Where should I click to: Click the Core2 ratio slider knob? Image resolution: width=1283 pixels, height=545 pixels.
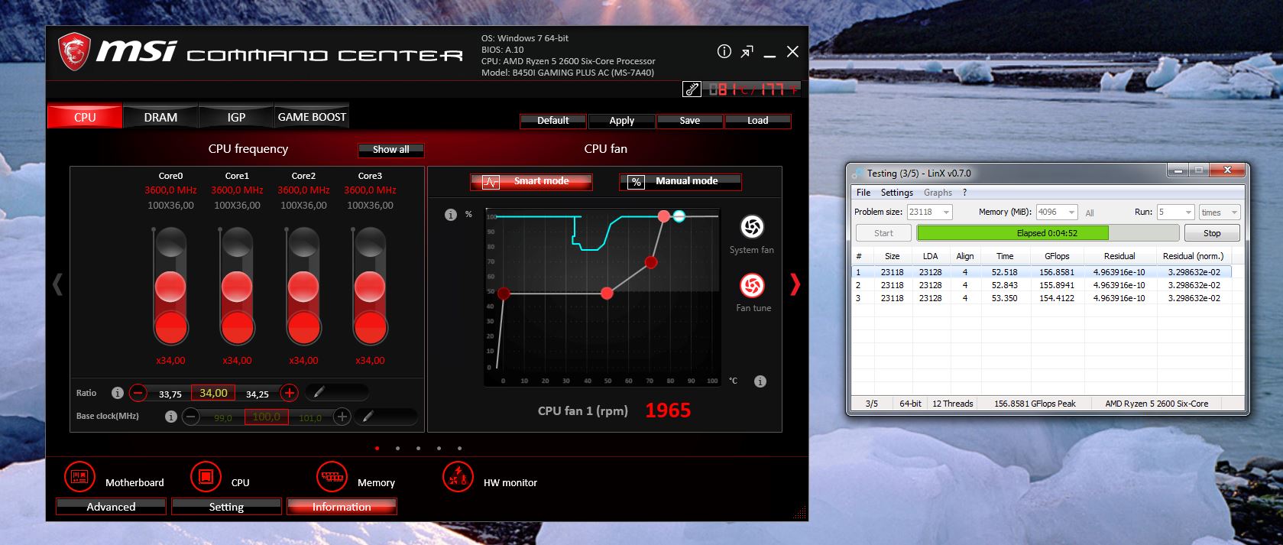(x=303, y=288)
